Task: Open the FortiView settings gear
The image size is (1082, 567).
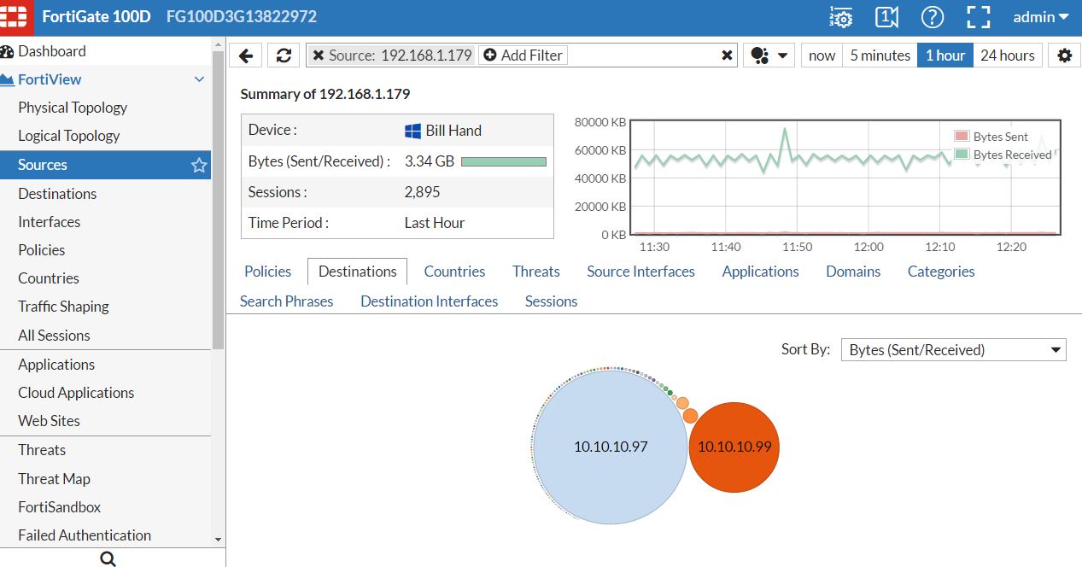Action: tap(1064, 56)
